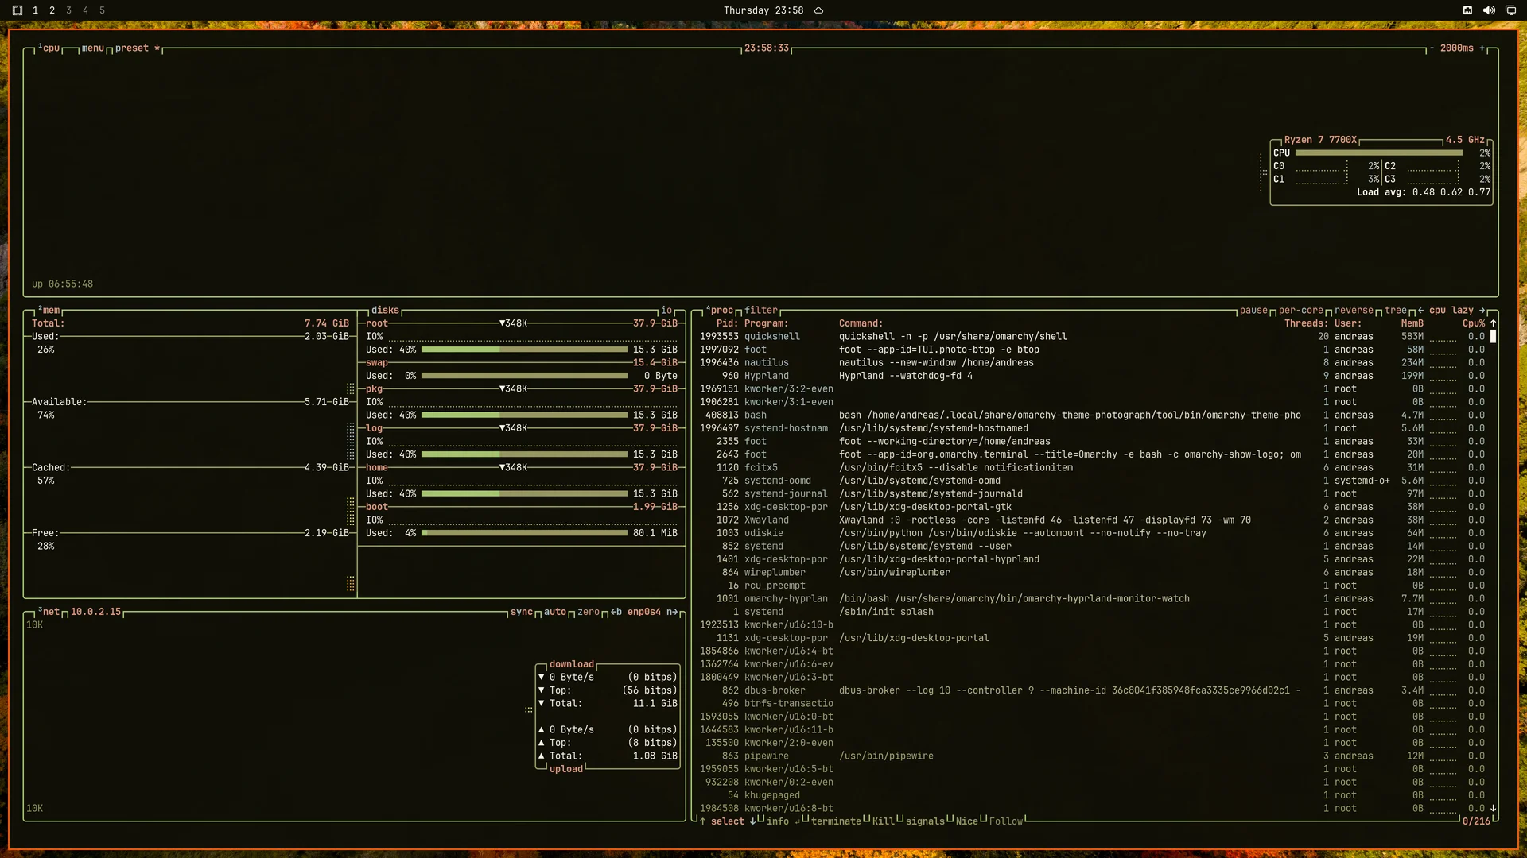Image resolution: width=1527 pixels, height=858 pixels.
Task: Click the right arrow after cpu lazy sorting
Action: point(1482,311)
